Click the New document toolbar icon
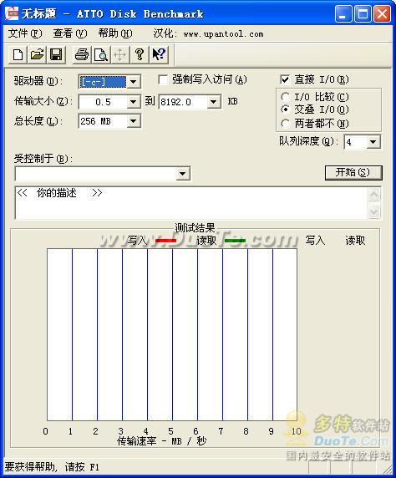Screen dimensions: 396x478 point(18,55)
